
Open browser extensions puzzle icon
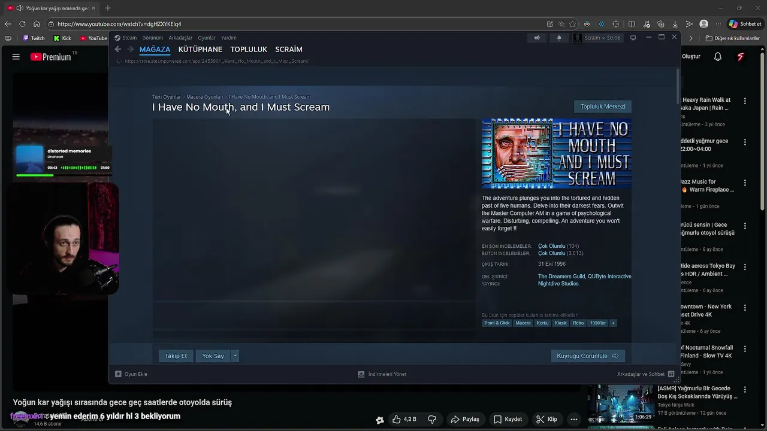pos(616,24)
